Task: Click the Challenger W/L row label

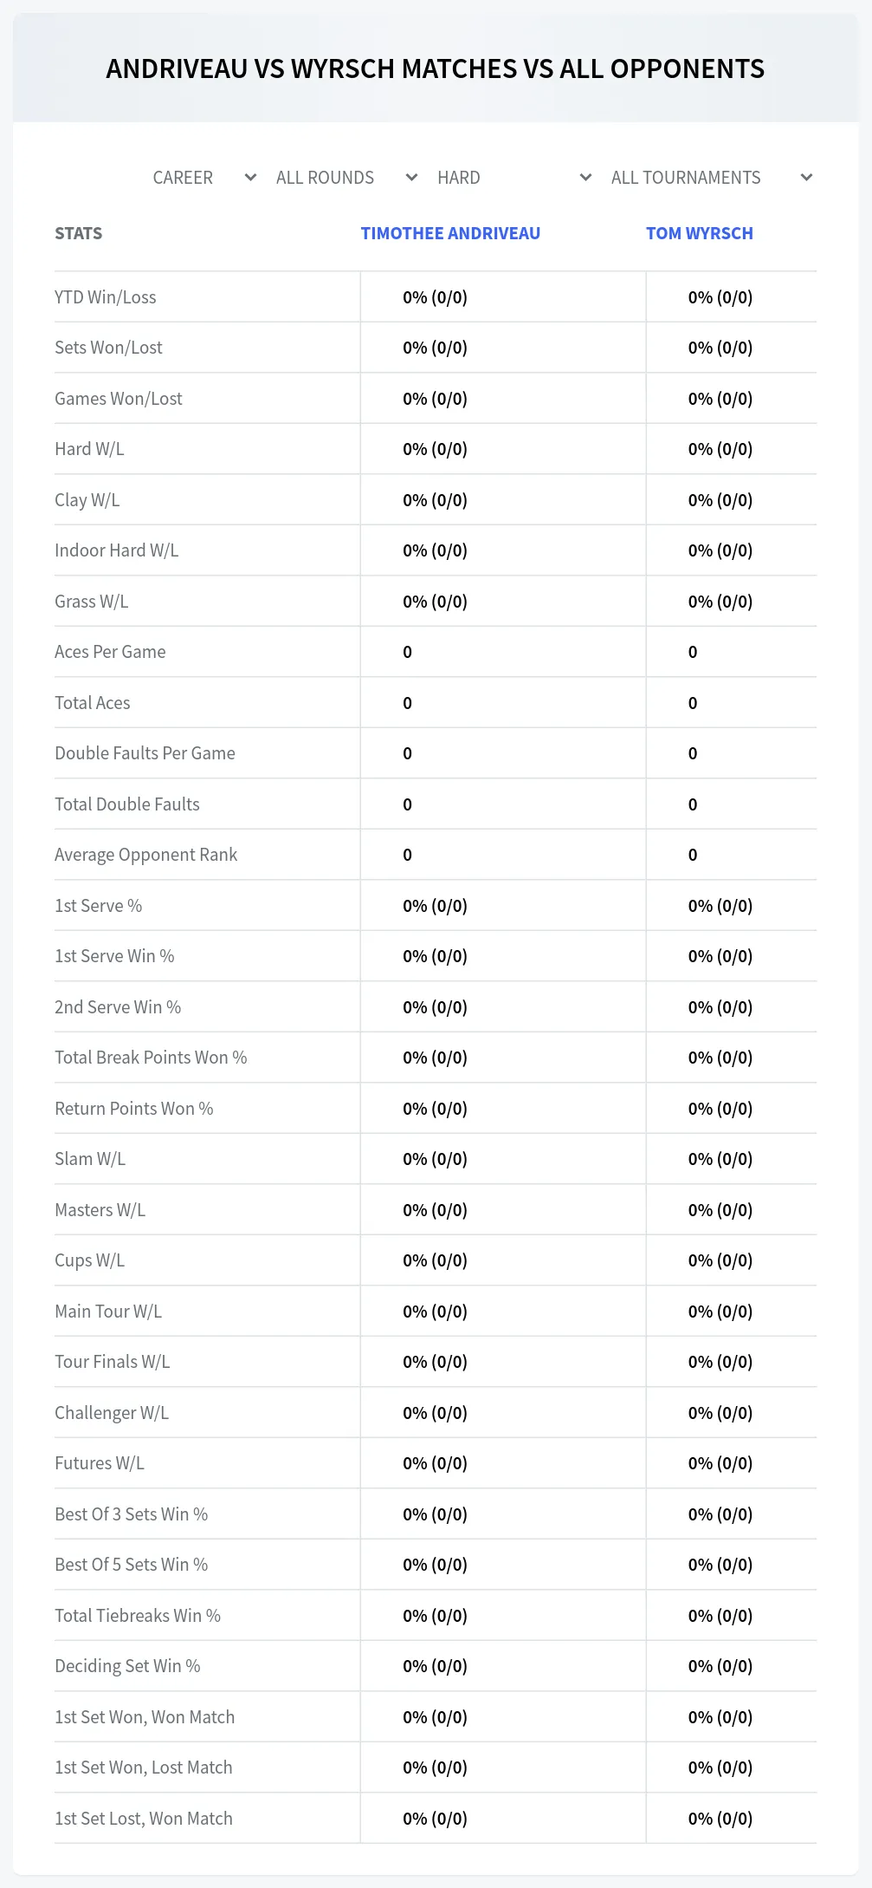Action: click(112, 1413)
